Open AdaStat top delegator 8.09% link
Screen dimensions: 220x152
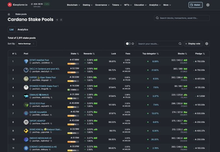pos(156,62)
